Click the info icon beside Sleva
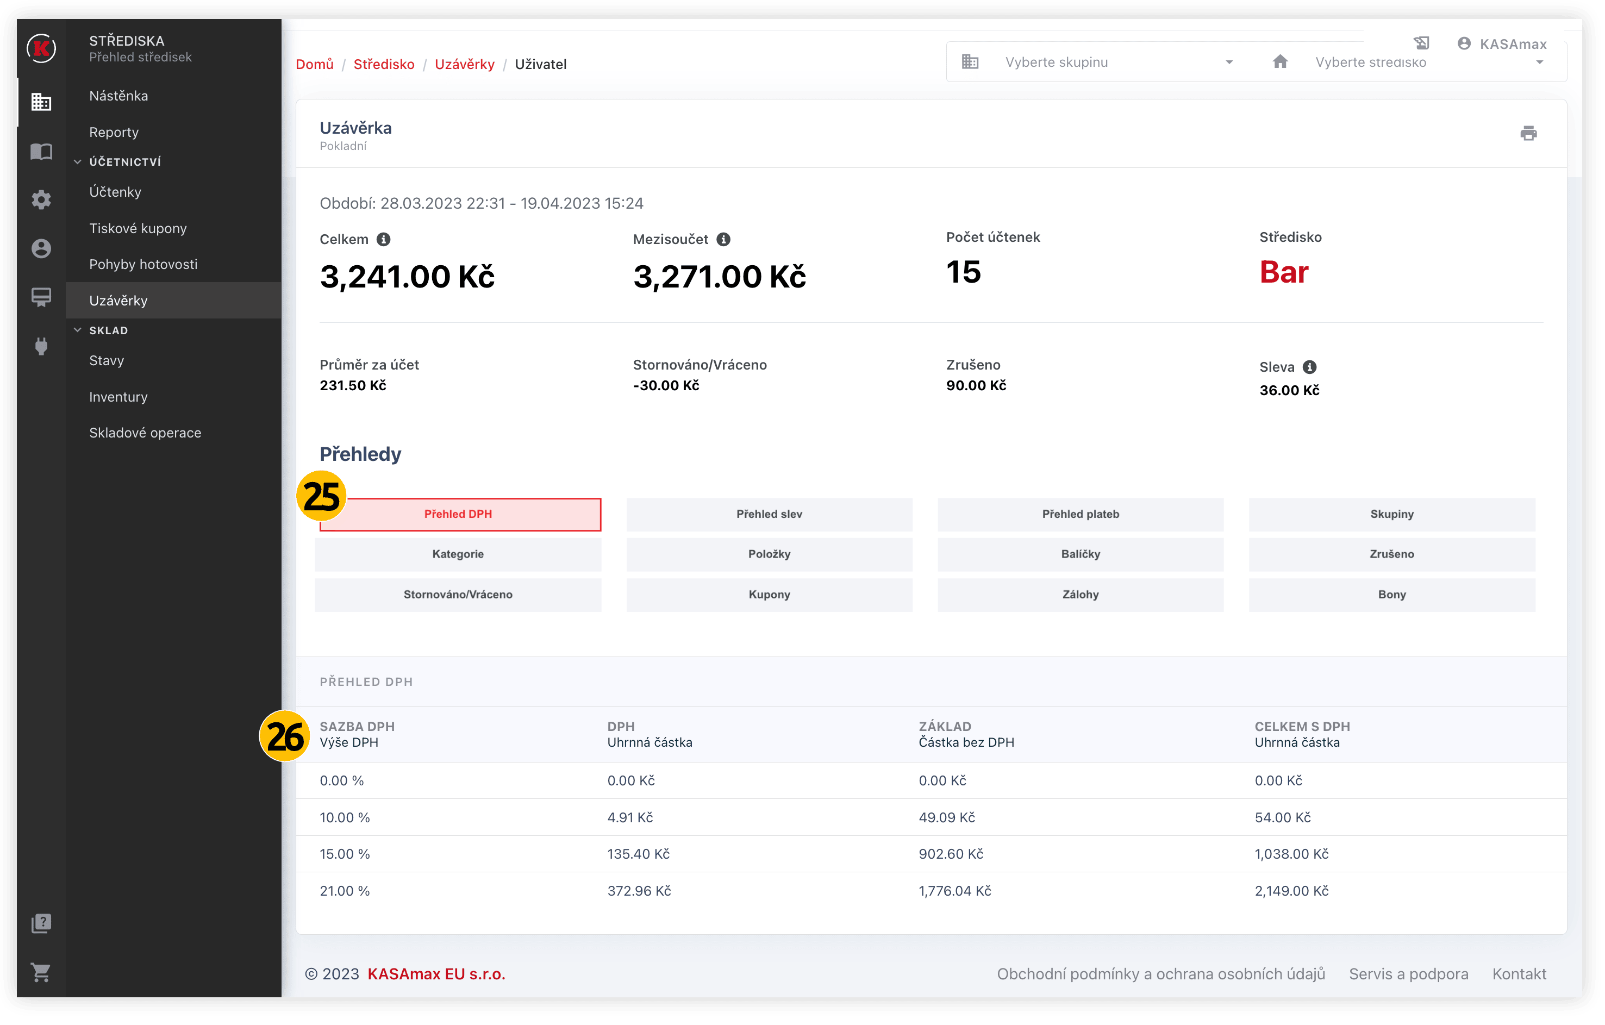1605x1025 pixels. click(x=1309, y=367)
